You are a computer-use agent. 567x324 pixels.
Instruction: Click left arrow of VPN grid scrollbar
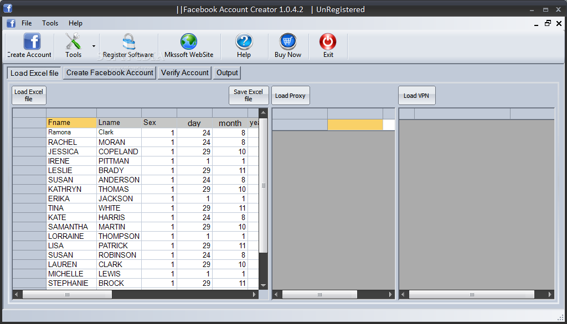[x=403, y=295]
